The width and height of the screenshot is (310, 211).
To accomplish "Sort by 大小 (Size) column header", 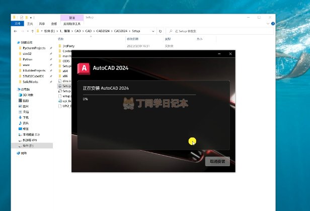I will click(x=199, y=39).
